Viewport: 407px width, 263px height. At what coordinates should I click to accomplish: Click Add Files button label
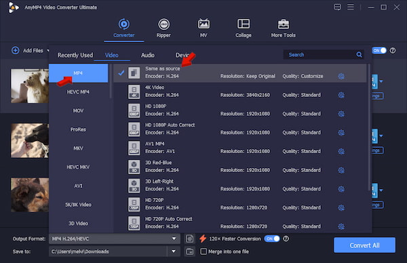pos(33,51)
